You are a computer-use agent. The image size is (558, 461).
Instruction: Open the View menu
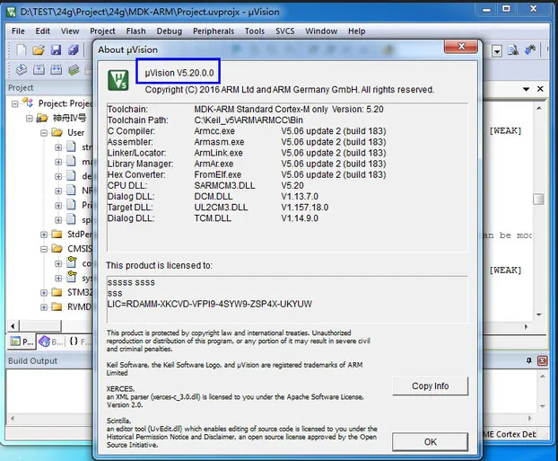click(70, 31)
